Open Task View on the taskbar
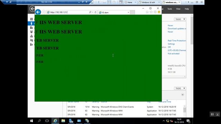This screenshot has width=221, height=124. click(x=47, y=121)
